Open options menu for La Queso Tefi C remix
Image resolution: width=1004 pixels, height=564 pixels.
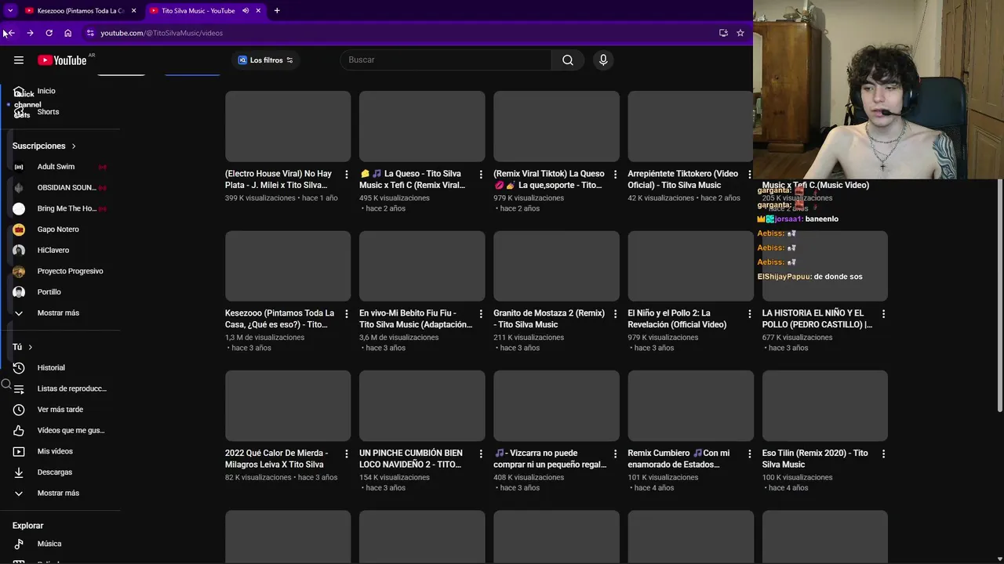[x=481, y=174]
